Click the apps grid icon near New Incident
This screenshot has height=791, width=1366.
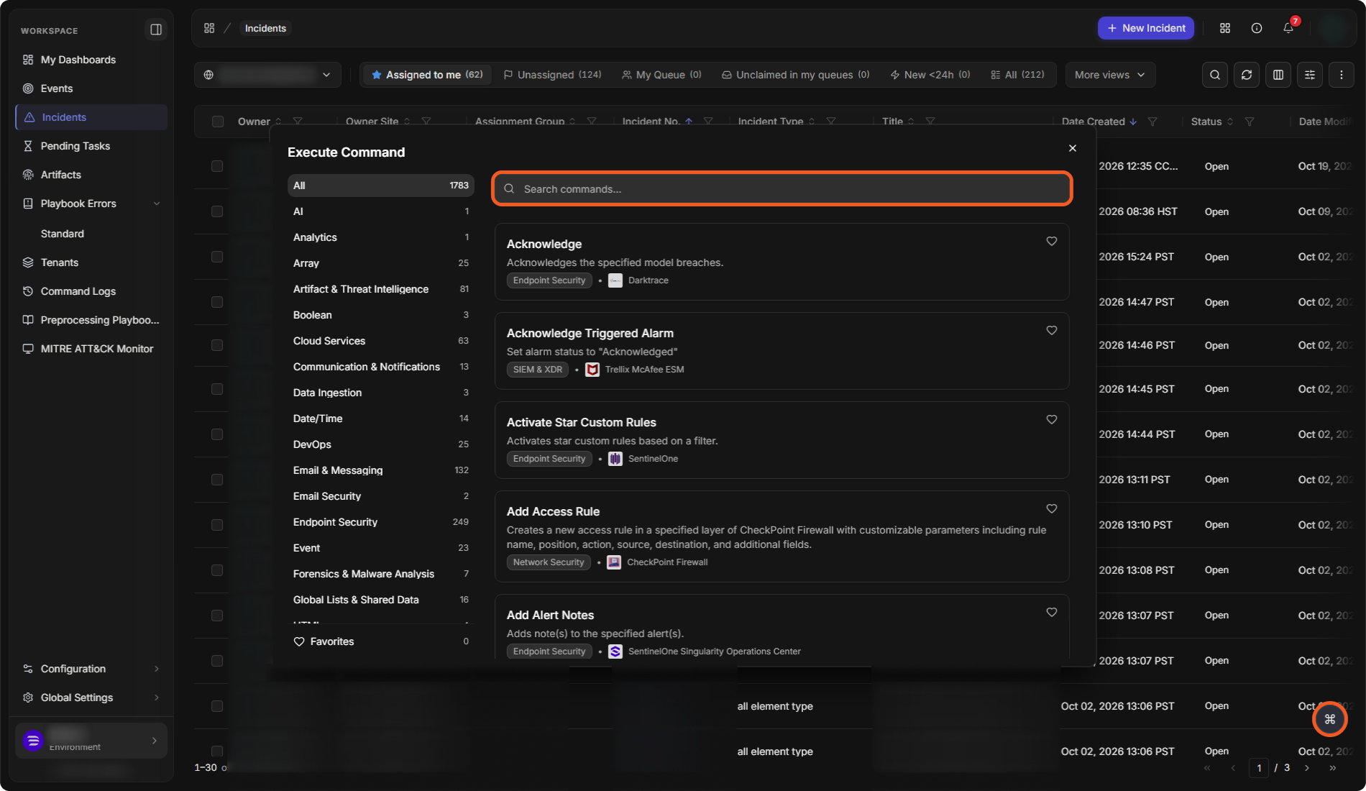click(1225, 28)
